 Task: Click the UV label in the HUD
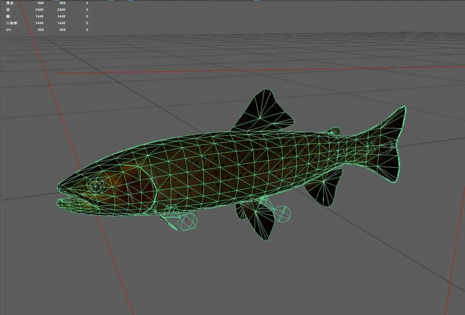9,30
